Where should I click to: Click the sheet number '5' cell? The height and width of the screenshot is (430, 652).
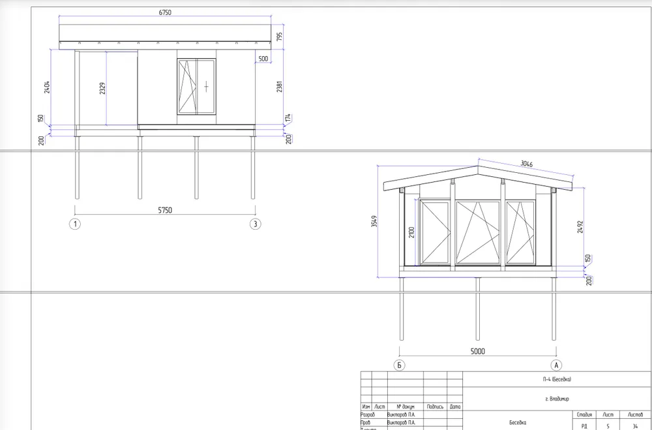(608, 426)
